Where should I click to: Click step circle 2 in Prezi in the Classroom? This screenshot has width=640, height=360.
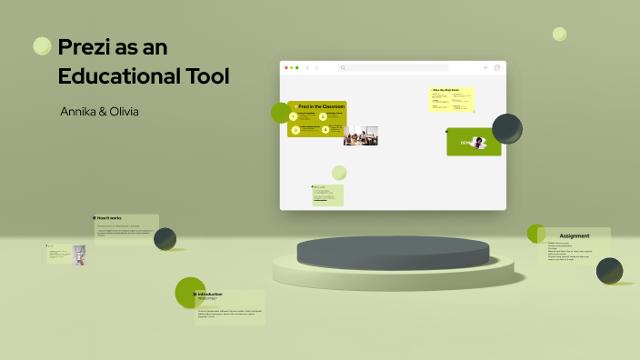(323, 116)
